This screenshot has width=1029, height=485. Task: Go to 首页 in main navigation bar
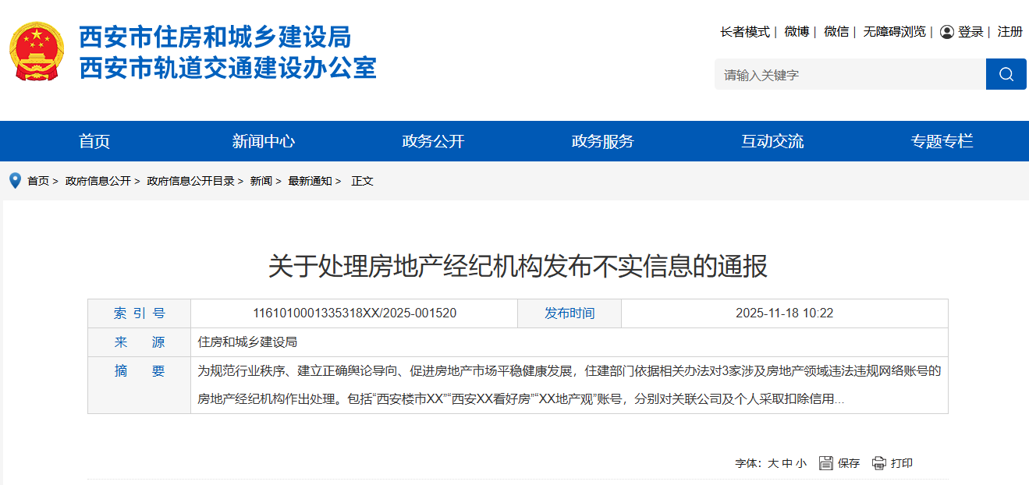94,141
